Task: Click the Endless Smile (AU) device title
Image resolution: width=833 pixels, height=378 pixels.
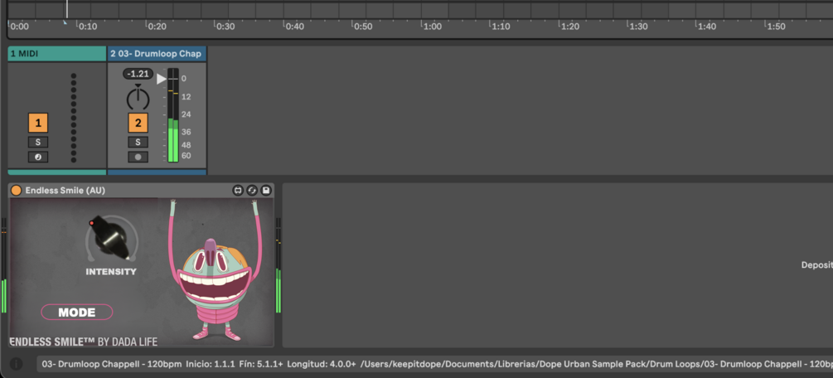Action: (65, 191)
